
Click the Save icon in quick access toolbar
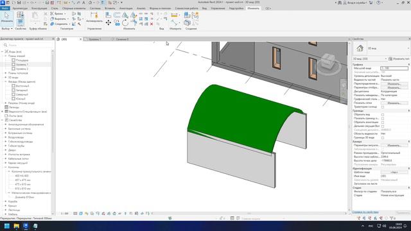(x=19, y=3)
